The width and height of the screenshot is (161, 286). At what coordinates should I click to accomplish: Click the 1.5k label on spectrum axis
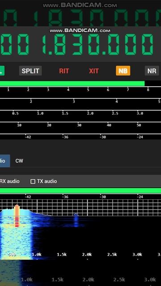(62, 254)
